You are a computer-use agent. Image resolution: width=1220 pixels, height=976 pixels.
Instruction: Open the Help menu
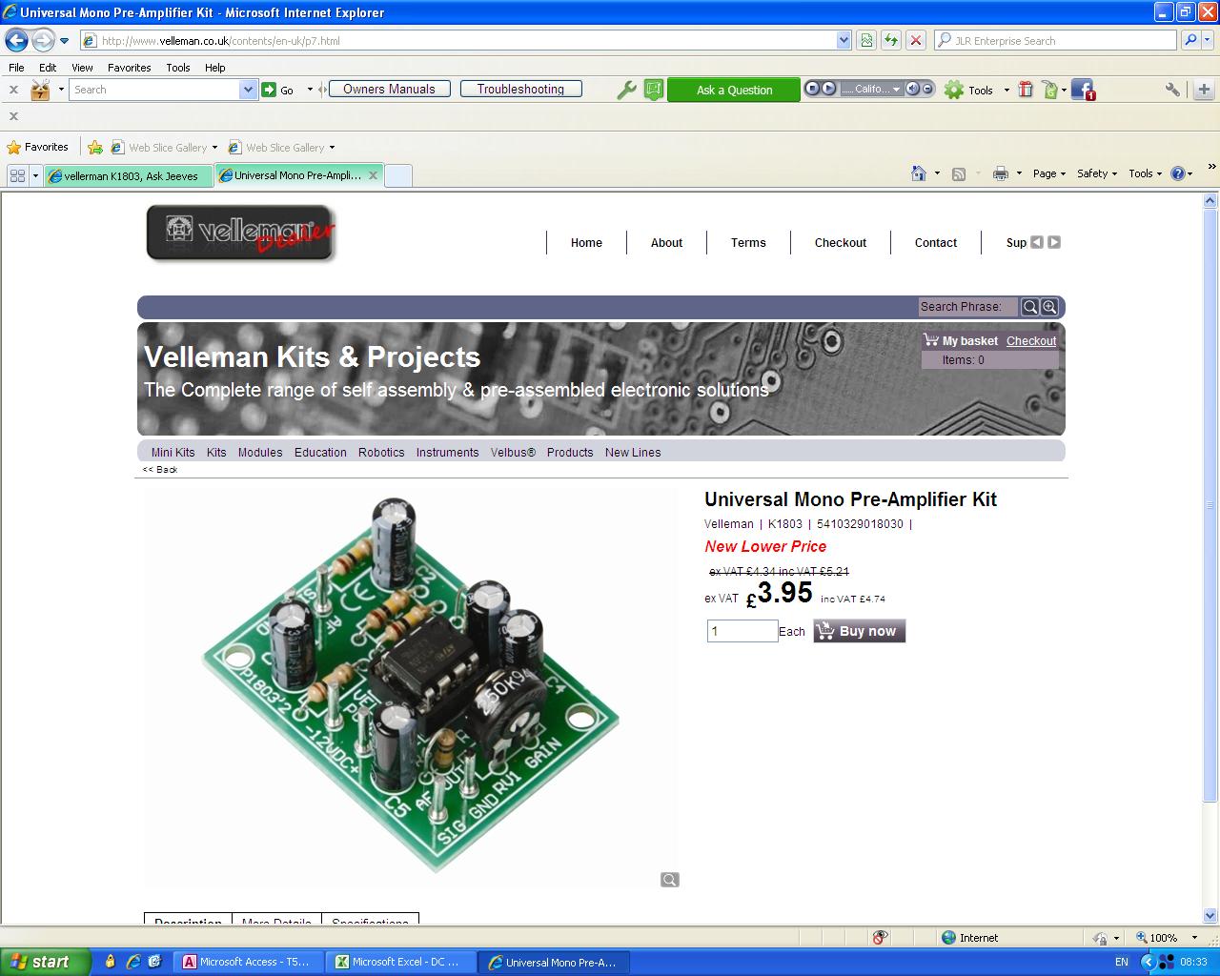pyautogui.click(x=215, y=68)
